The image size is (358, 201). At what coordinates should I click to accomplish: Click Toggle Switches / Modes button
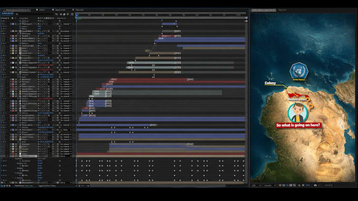(47, 186)
